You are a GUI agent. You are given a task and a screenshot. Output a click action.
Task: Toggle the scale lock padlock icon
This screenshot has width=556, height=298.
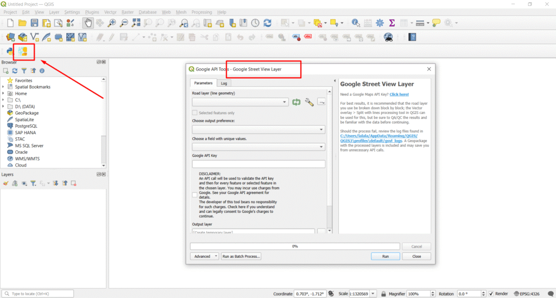(x=383, y=294)
